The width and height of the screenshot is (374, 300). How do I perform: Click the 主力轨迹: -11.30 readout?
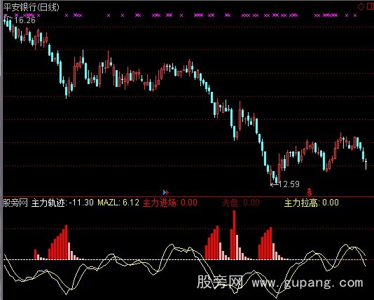(62, 203)
